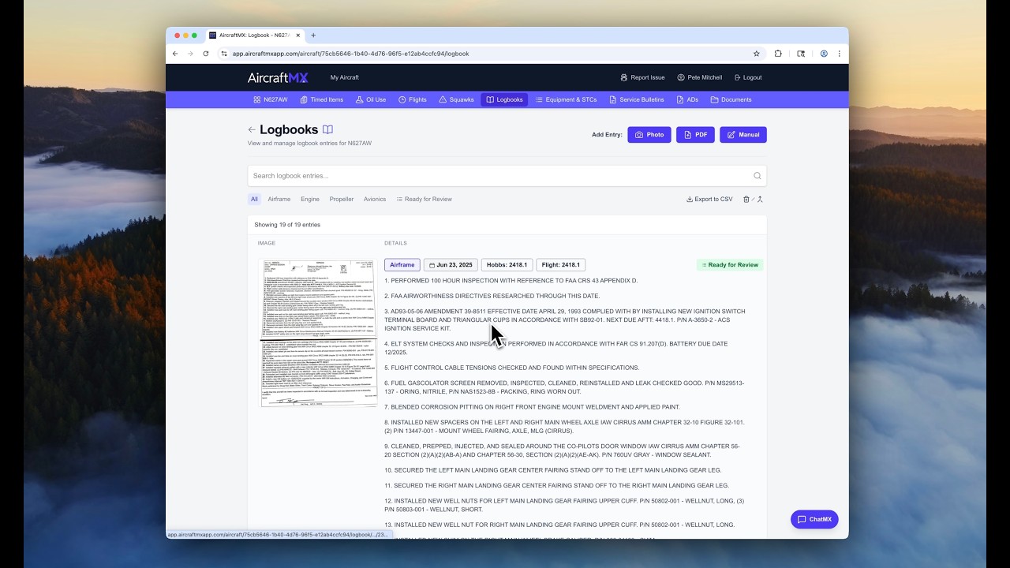
Task: Filter by Ready for Review
Action: tap(424, 199)
